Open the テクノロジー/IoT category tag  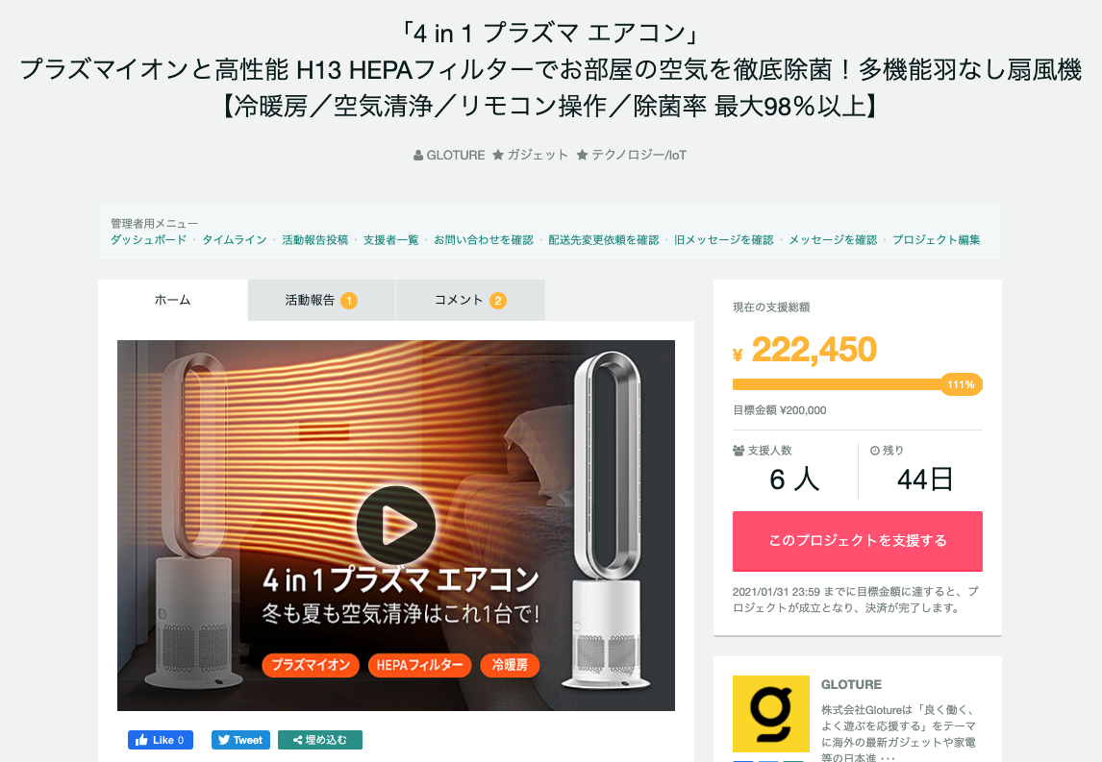click(x=631, y=156)
